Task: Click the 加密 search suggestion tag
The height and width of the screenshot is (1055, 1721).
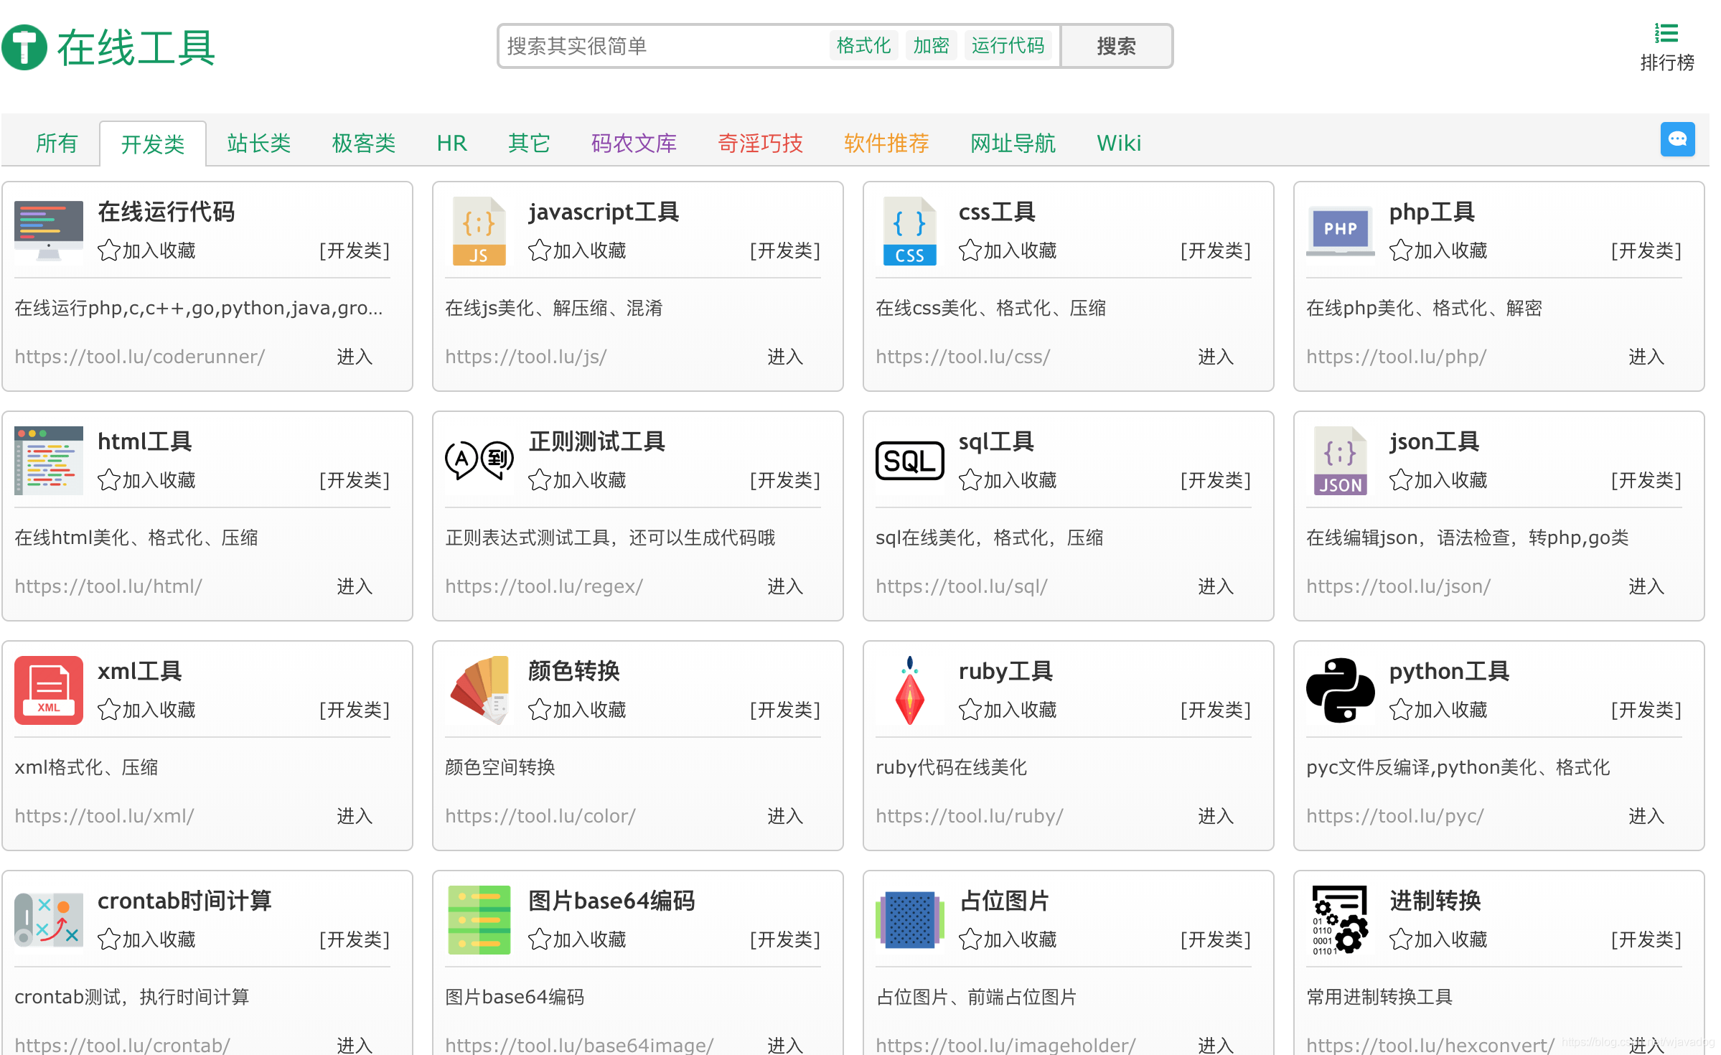Action: (932, 46)
